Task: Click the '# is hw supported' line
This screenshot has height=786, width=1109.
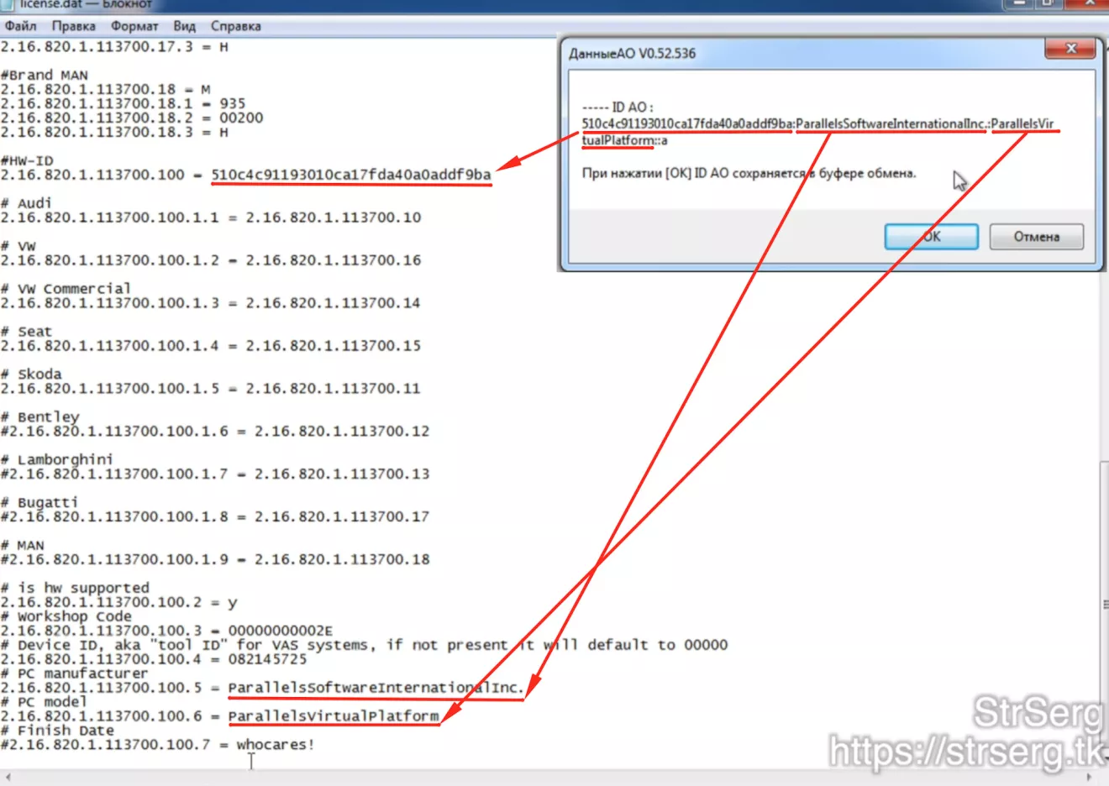Action: coord(75,588)
